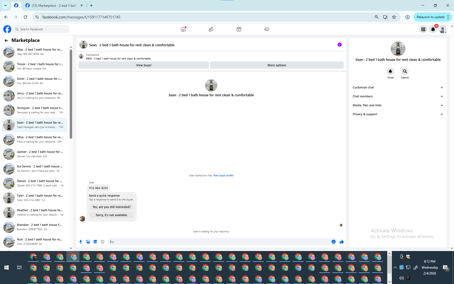Open a new browser tab

coord(91,5)
